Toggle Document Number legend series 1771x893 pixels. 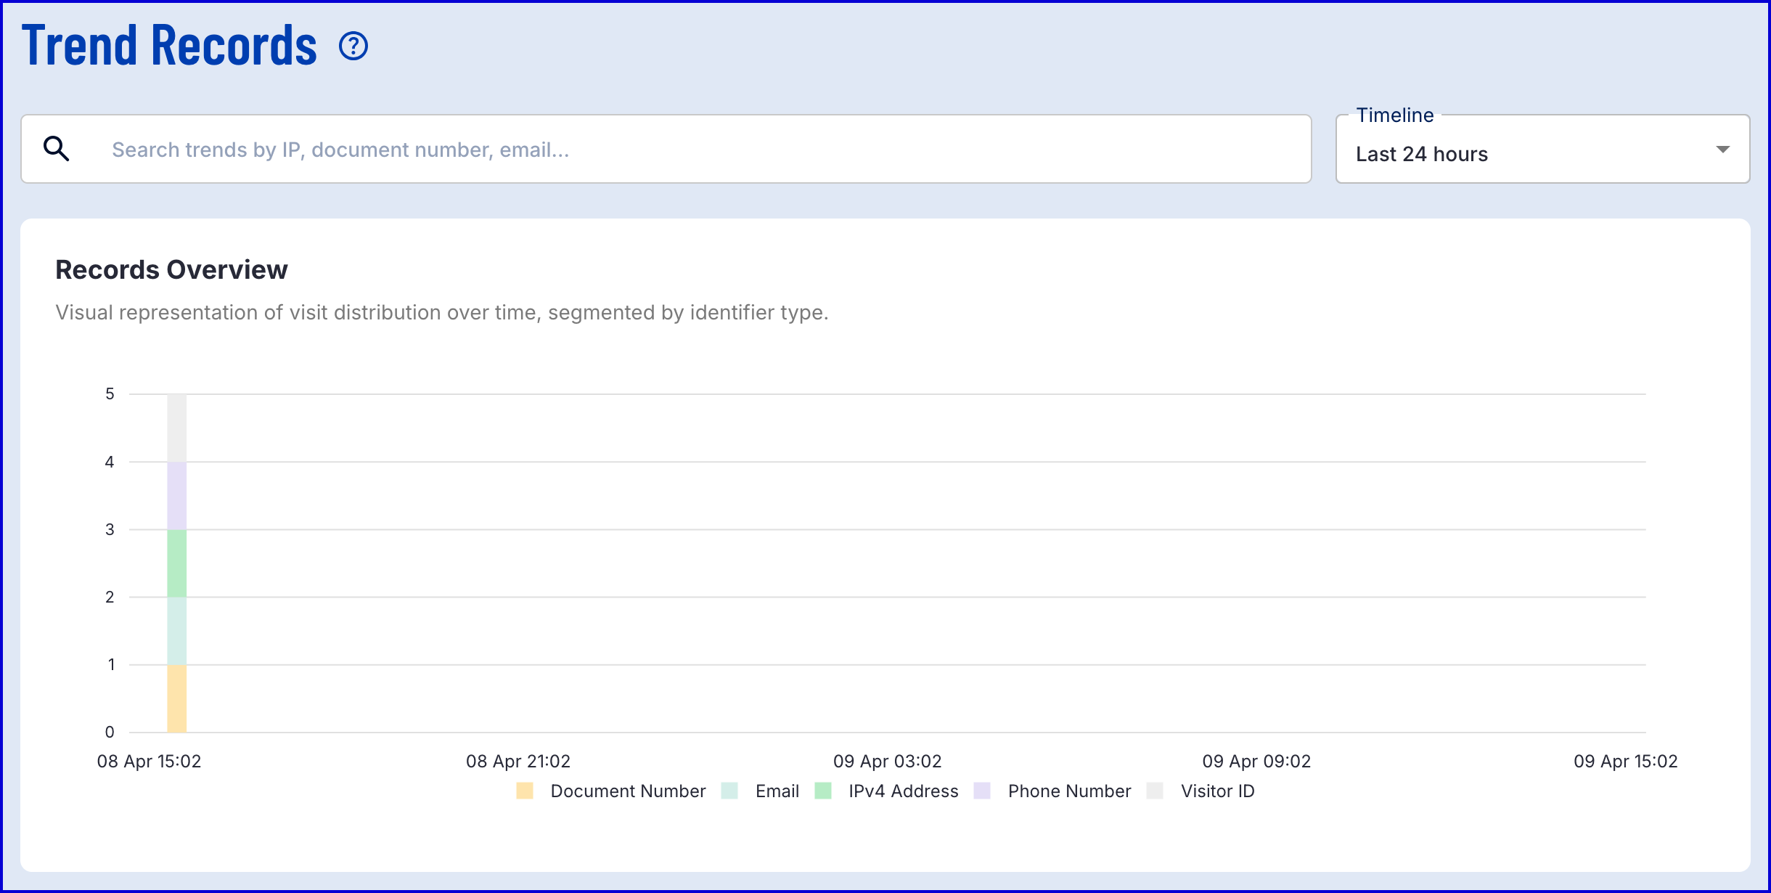tap(627, 791)
